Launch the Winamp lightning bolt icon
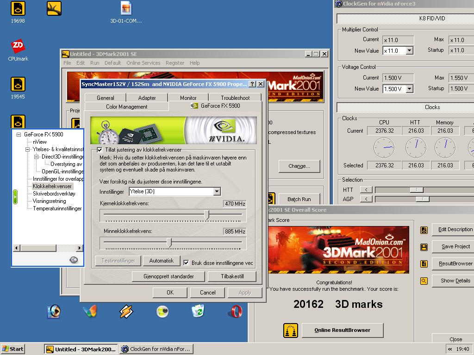 (126, 312)
